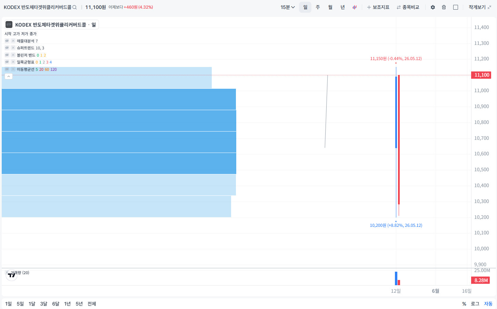Set range to 3달
This screenshot has height=309, width=497.
pos(44,304)
